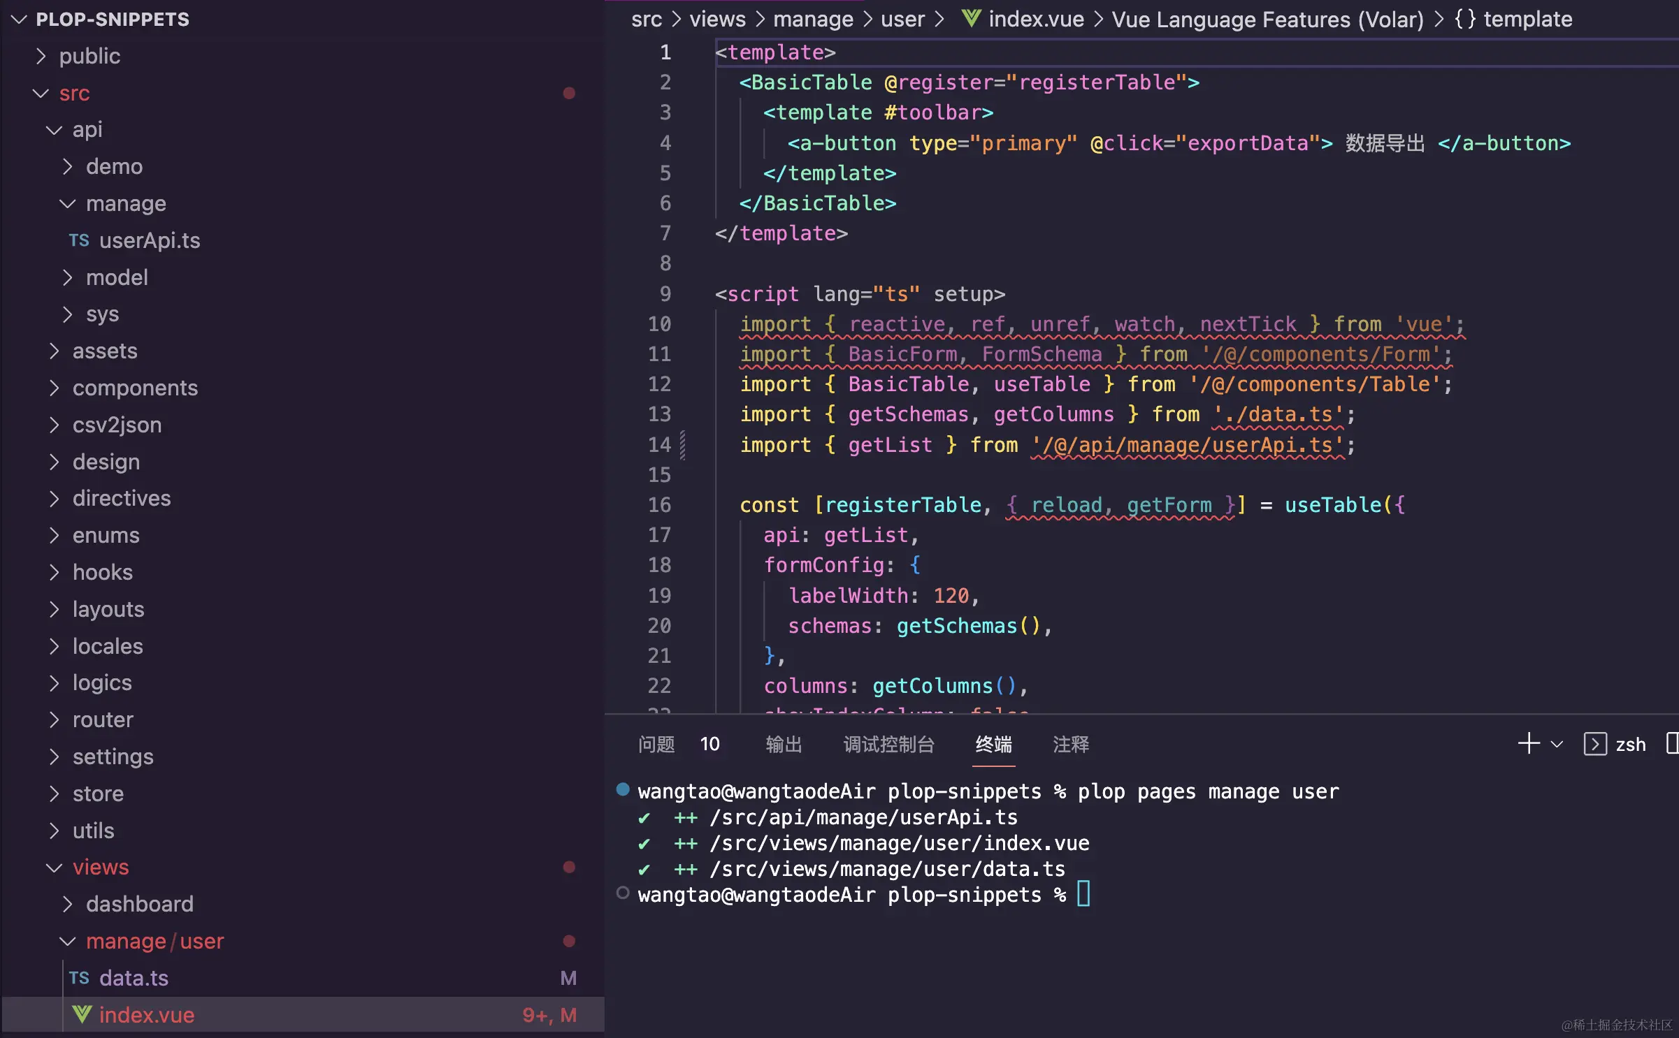Click the zsh terminal shell icon
The image size is (1679, 1038).
(1594, 745)
